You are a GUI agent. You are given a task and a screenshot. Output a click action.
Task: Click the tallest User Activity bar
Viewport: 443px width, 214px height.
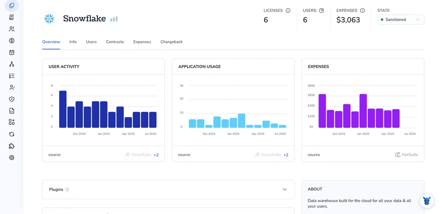63,109
